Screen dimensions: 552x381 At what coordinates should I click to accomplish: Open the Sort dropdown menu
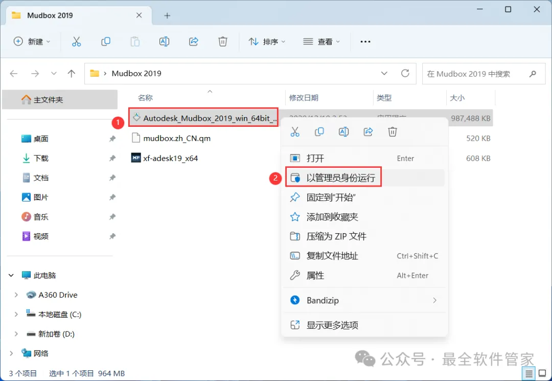(267, 41)
